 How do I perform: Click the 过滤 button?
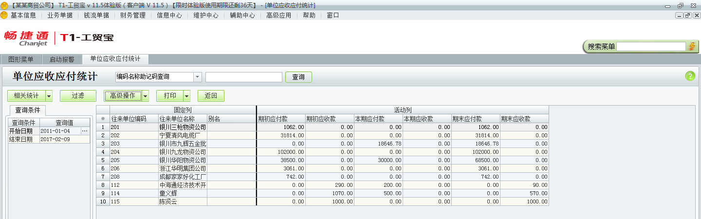(x=78, y=96)
